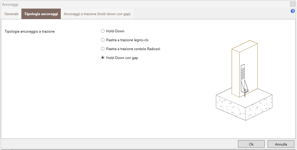Image resolution: width=297 pixels, height=150 pixels.
Task: Switch to the Generale tab
Action: (11, 14)
